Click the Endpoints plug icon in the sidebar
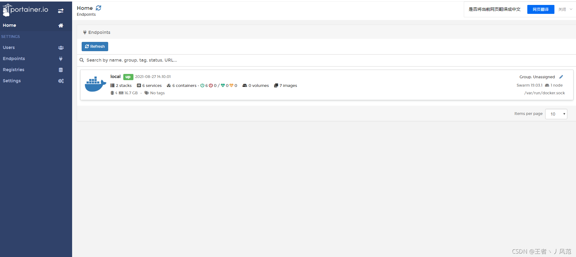 tap(61, 59)
